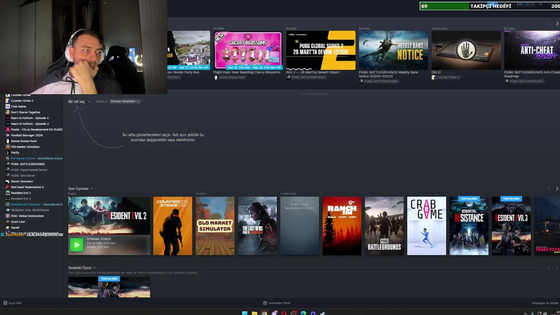Select 'PUBG: Experimental Server' in list
This screenshot has height=315, width=560.
pos(29,170)
